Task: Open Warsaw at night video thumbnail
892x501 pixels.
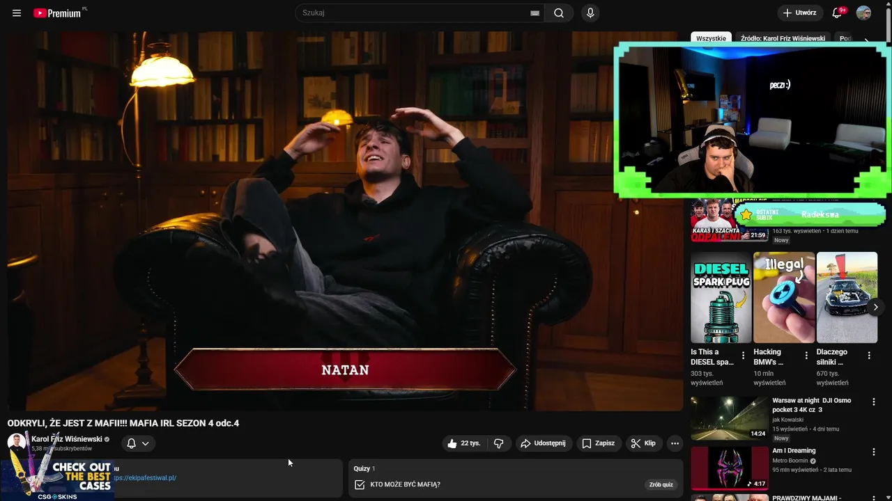Action: pyautogui.click(x=729, y=418)
